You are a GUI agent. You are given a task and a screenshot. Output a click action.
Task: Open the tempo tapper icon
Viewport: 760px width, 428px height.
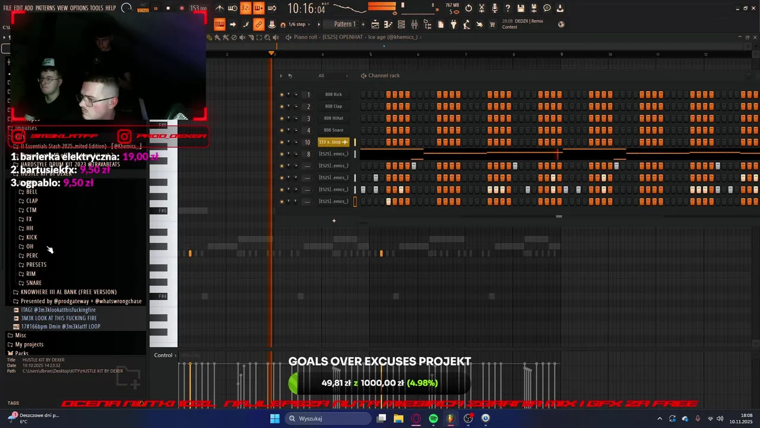tap(467, 24)
